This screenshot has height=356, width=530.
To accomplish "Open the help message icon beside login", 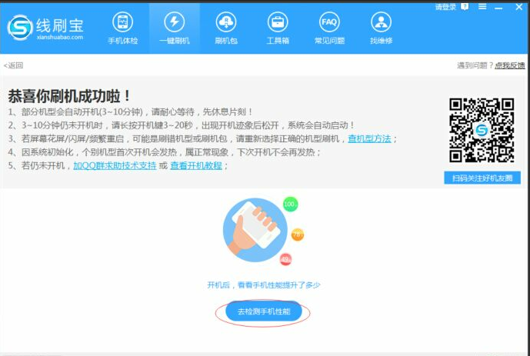I will 465,7.
